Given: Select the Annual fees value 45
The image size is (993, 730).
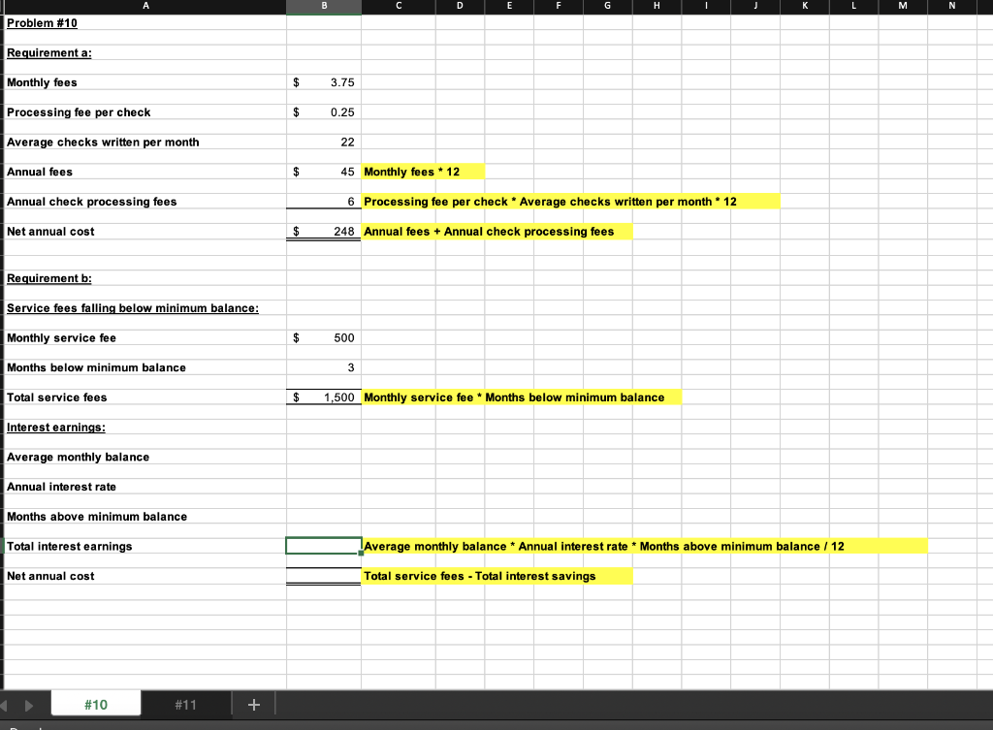Looking at the screenshot, I should click(x=324, y=172).
